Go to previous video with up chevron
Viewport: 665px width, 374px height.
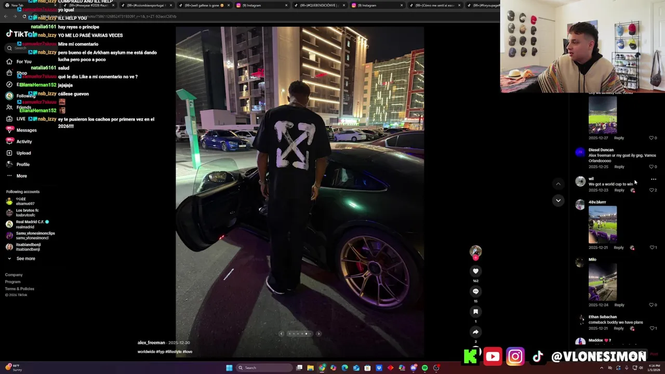pyautogui.click(x=558, y=184)
